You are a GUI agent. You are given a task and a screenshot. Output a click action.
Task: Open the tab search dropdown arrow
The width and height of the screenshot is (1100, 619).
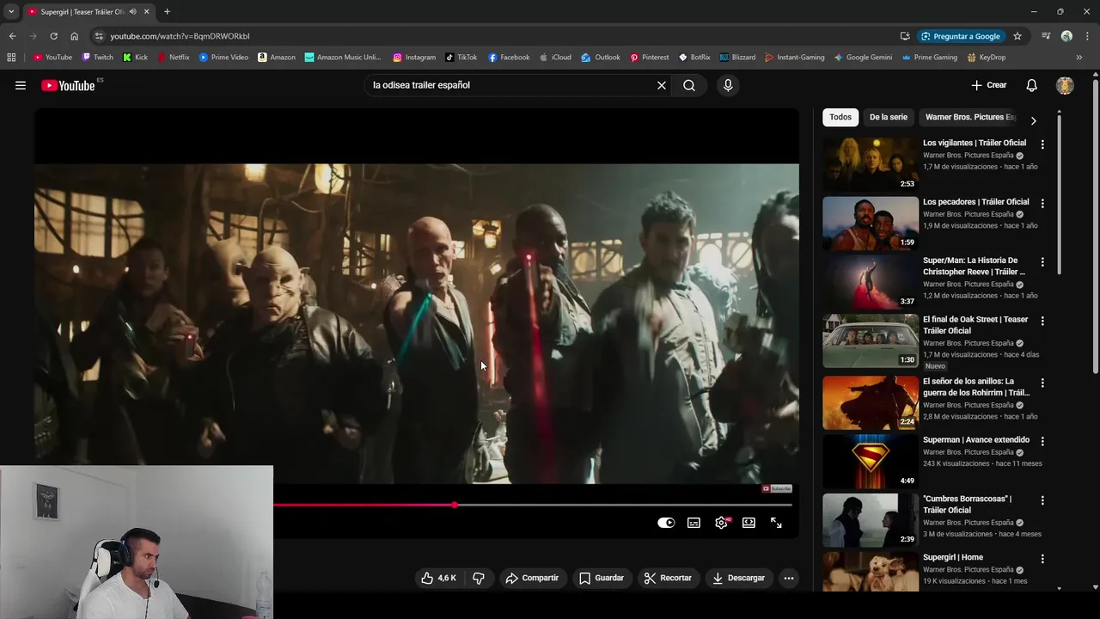(11, 12)
